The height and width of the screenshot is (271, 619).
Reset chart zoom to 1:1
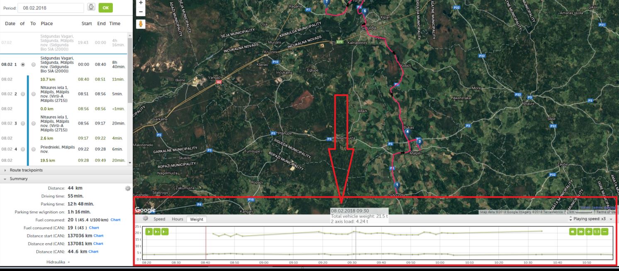point(597,232)
